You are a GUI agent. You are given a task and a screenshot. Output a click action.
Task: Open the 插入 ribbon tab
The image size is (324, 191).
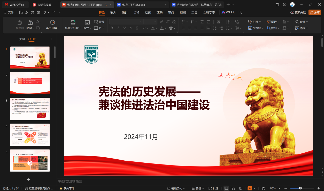(113, 12)
